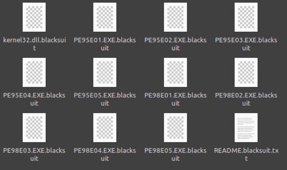This screenshot has width=287, height=170.
Task: Select the README.blacksuit.txt text document icon
Action: [246, 127]
